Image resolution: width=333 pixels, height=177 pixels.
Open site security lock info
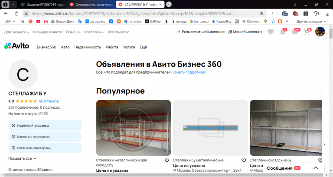tap(26, 13)
